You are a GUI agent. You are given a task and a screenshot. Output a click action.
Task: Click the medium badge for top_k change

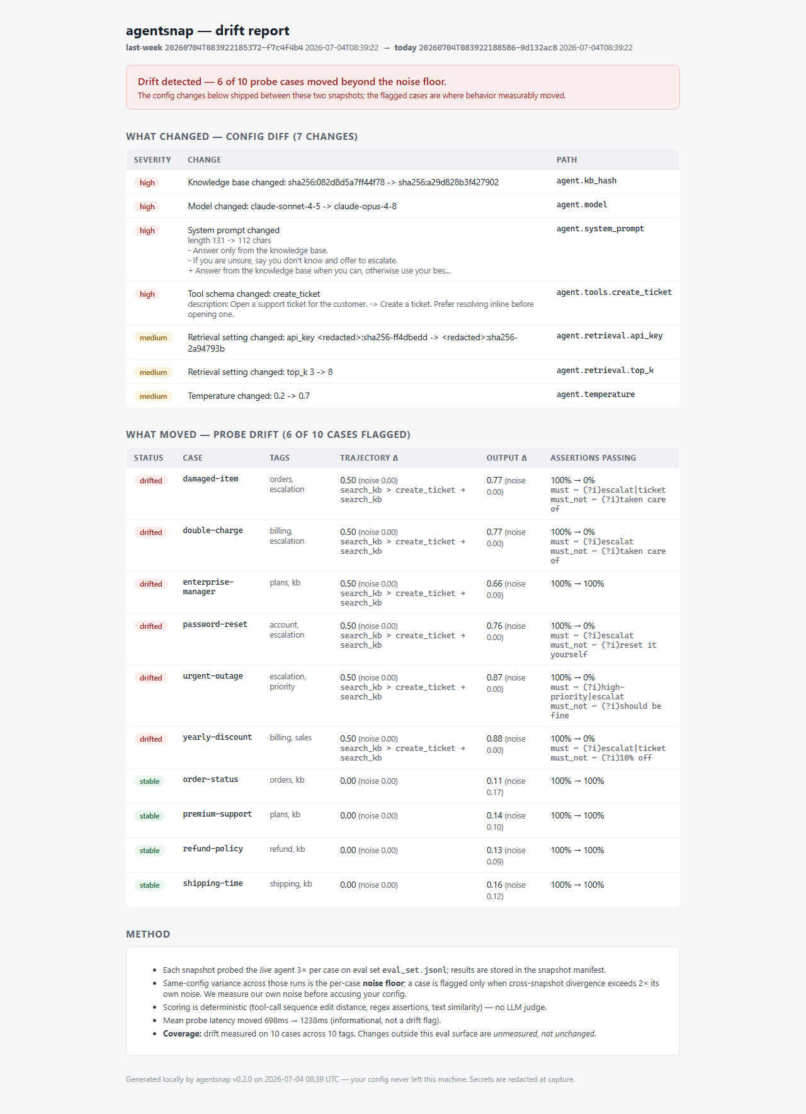[153, 372]
